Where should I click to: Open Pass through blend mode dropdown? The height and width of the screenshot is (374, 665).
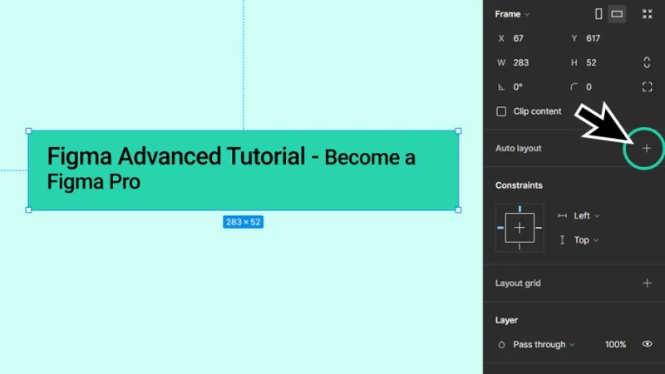click(544, 344)
